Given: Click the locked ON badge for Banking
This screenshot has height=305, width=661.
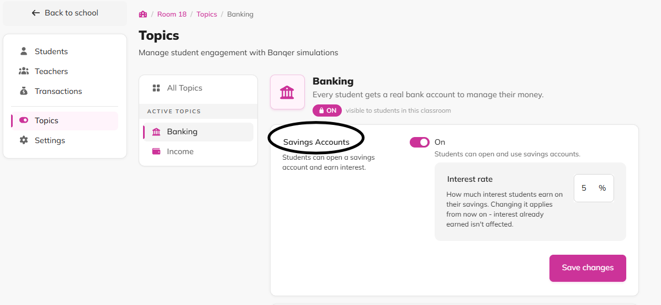Looking at the screenshot, I should [x=327, y=111].
